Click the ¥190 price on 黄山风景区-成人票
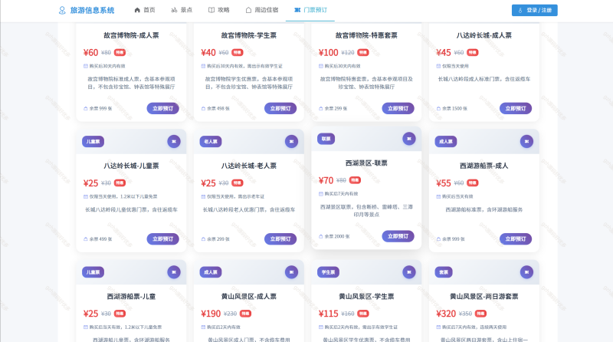The image size is (613, 342). click(211, 314)
